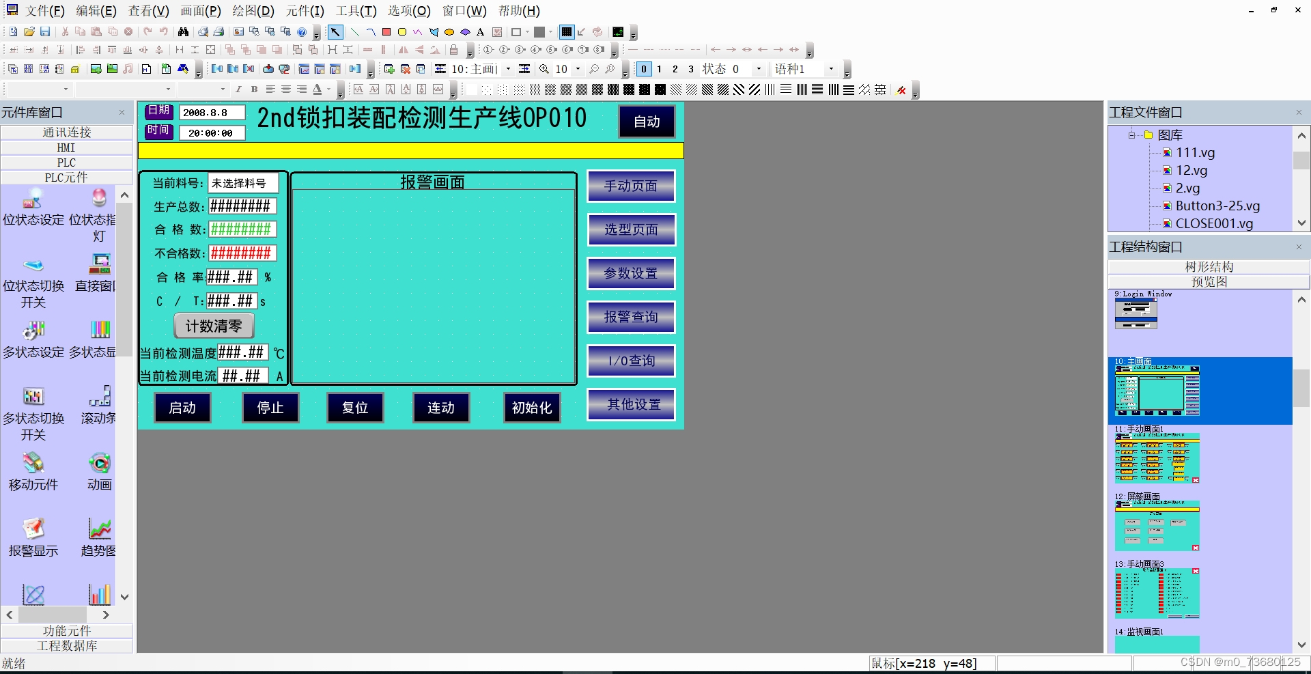Click the 启动 button on canvas
Viewport: 1311px width, 674px height.
182,408
